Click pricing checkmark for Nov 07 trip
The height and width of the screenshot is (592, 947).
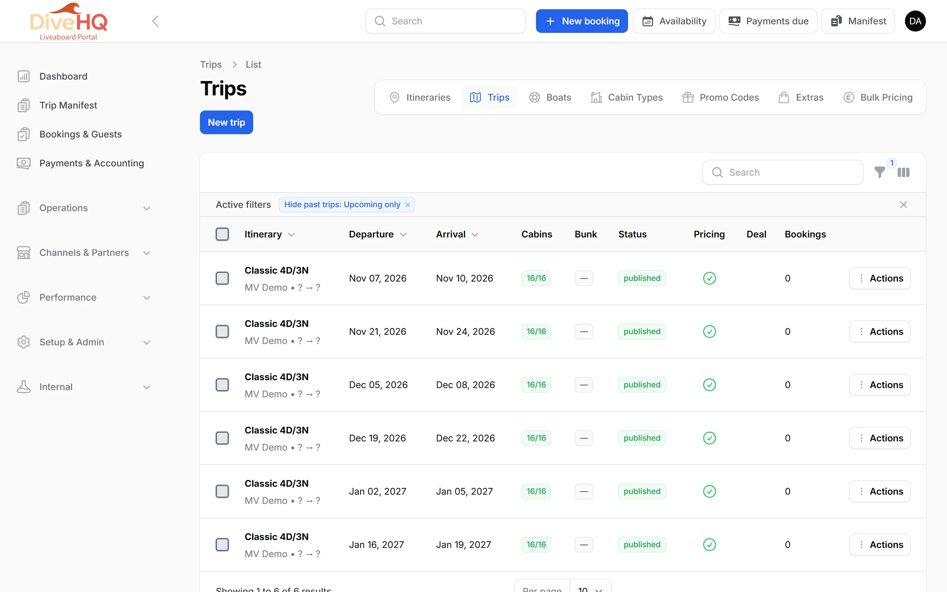[709, 278]
